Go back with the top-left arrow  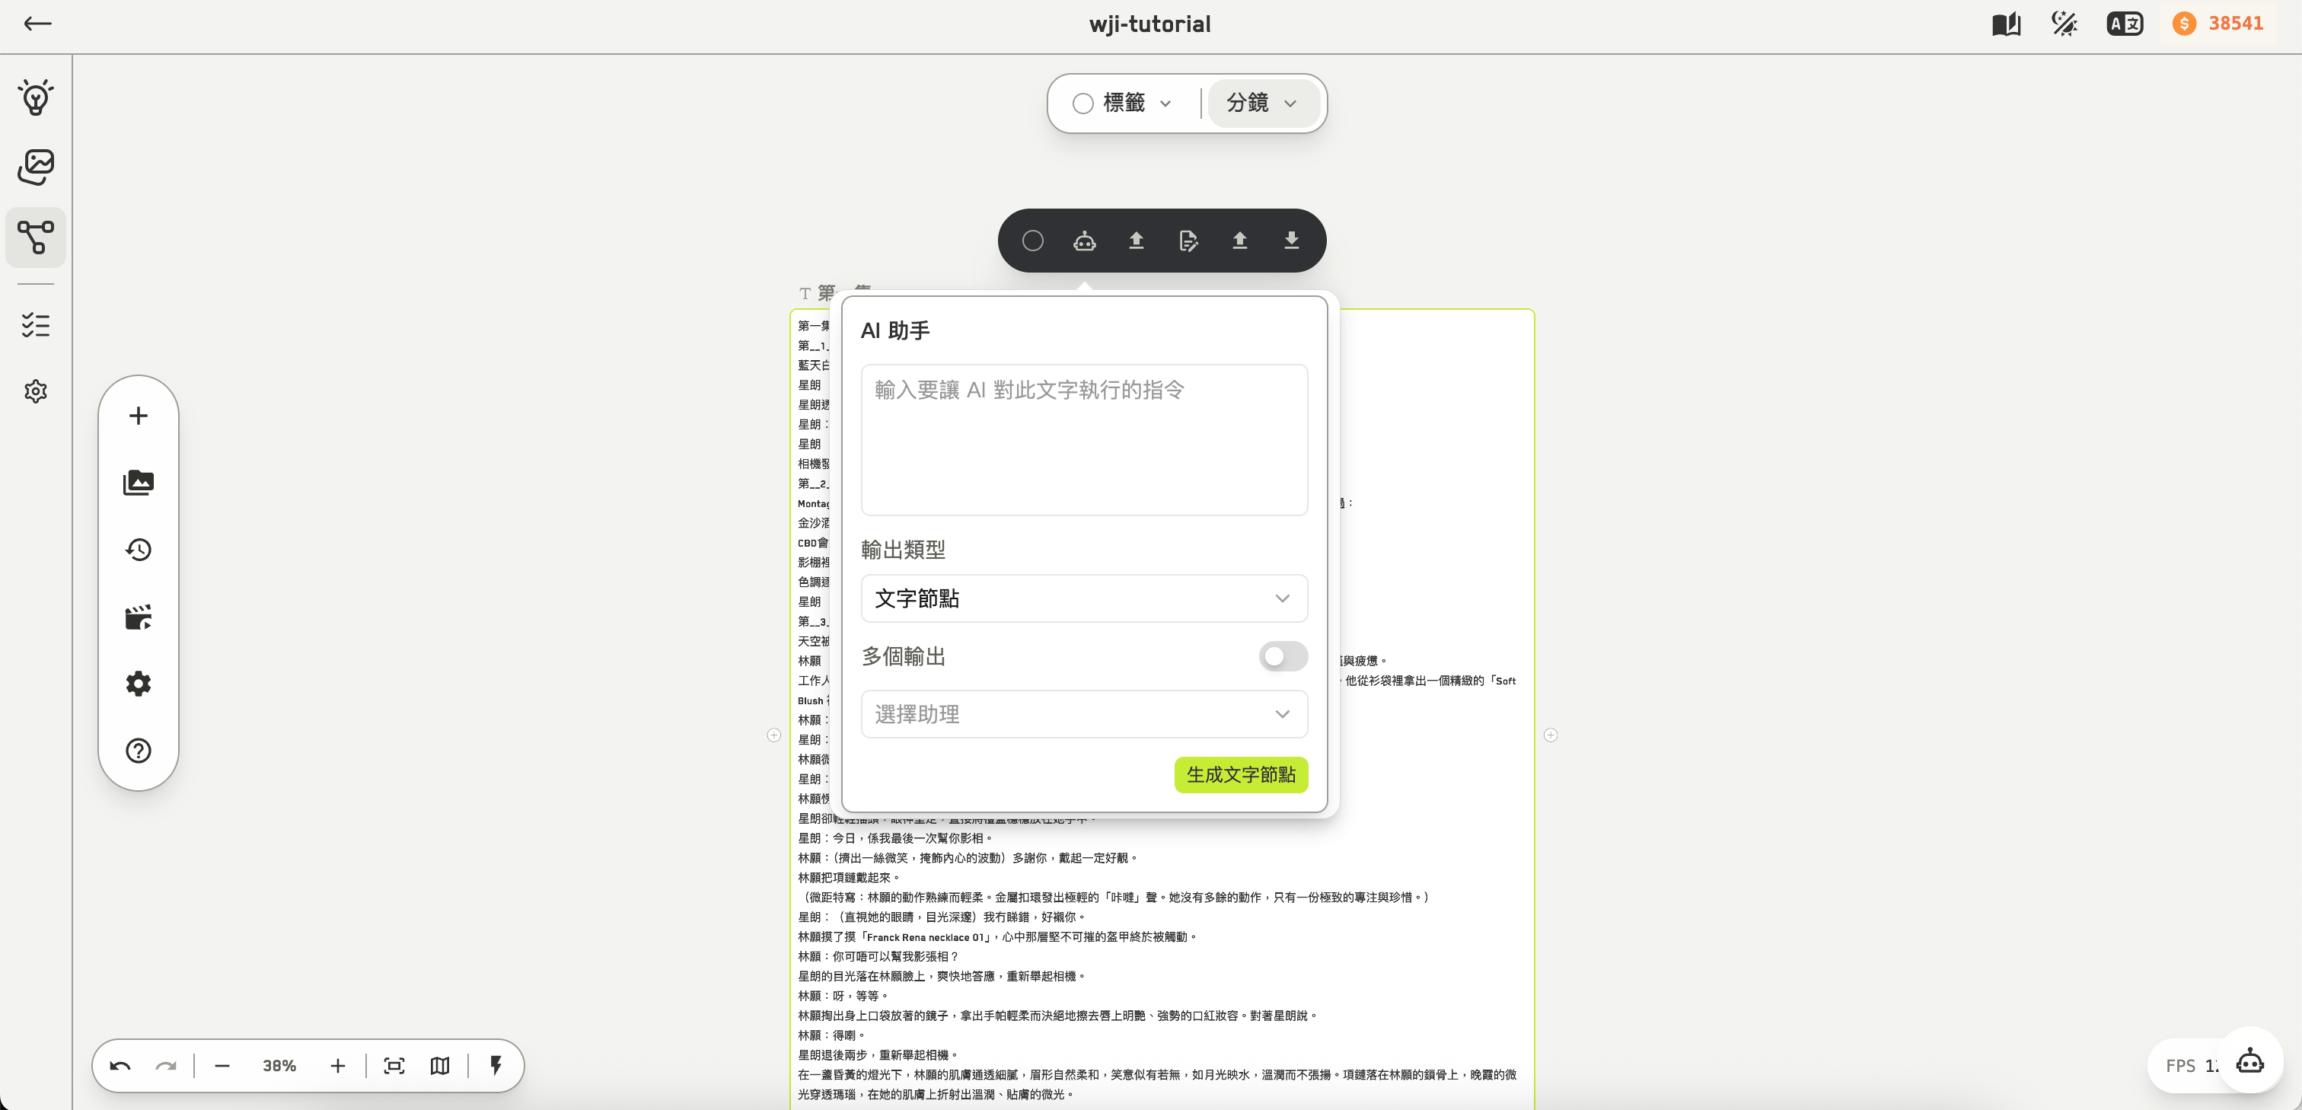coord(37,24)
